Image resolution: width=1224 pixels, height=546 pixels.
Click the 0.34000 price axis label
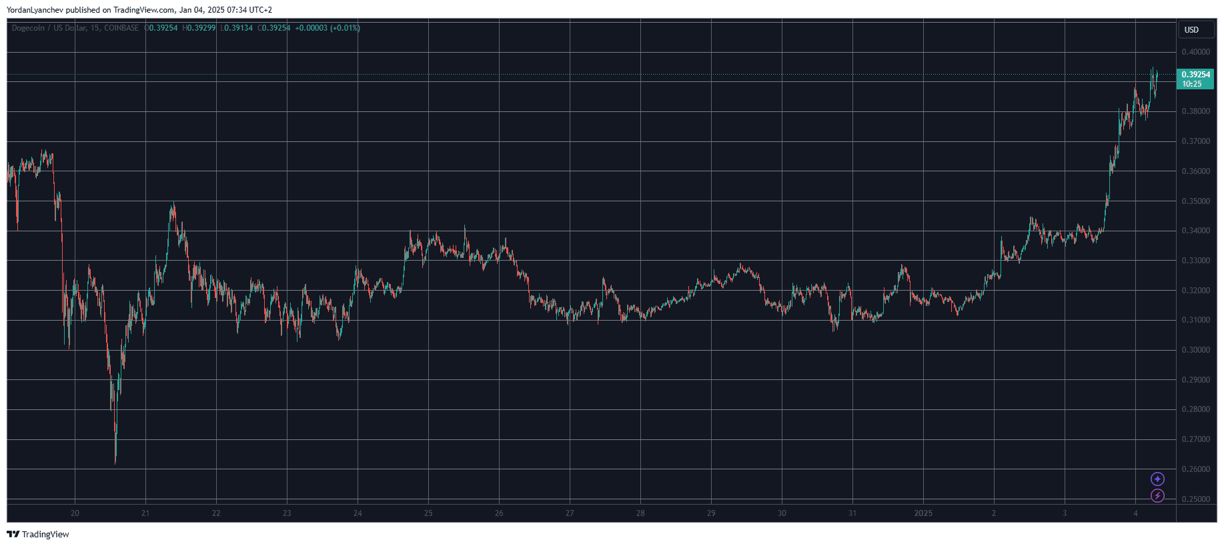click(x=1195, y=231)
